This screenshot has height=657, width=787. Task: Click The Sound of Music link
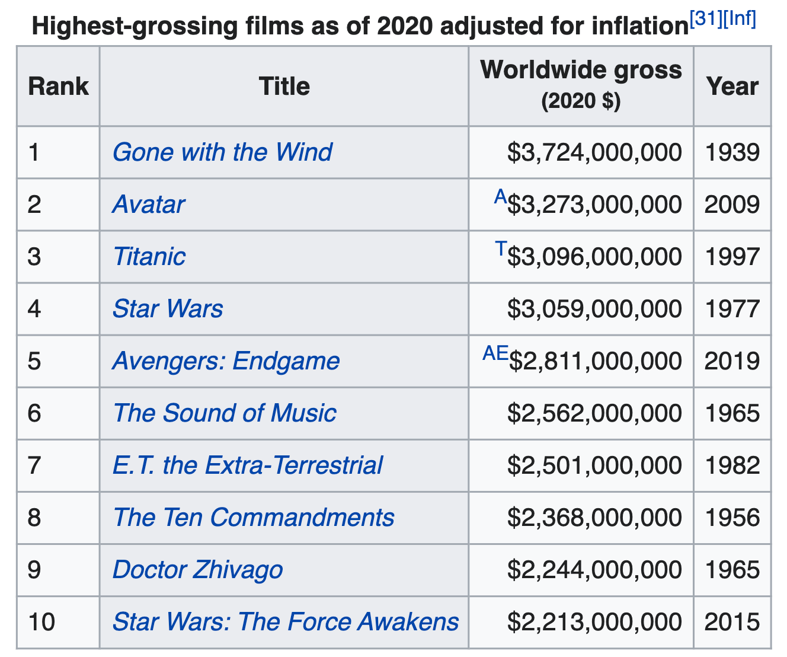pyautogui.click(x=225, y=413)
